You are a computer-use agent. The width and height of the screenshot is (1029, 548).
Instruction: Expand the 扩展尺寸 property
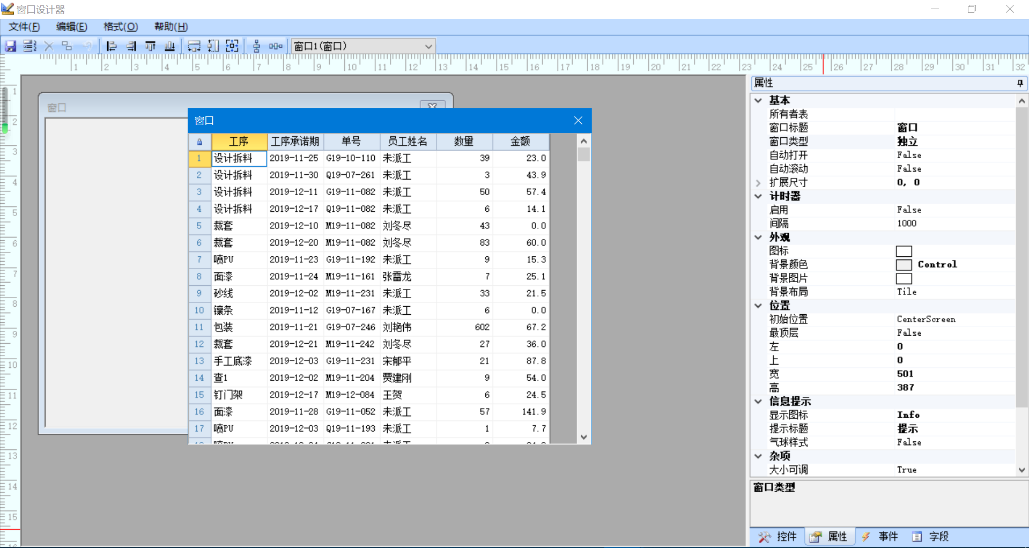click(758, 182)
